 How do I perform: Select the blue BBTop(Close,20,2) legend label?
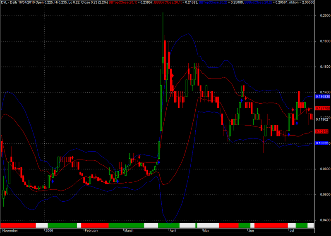(213, 2)
